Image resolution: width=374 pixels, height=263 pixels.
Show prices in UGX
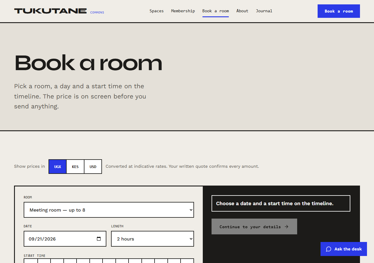pos(58,167)
